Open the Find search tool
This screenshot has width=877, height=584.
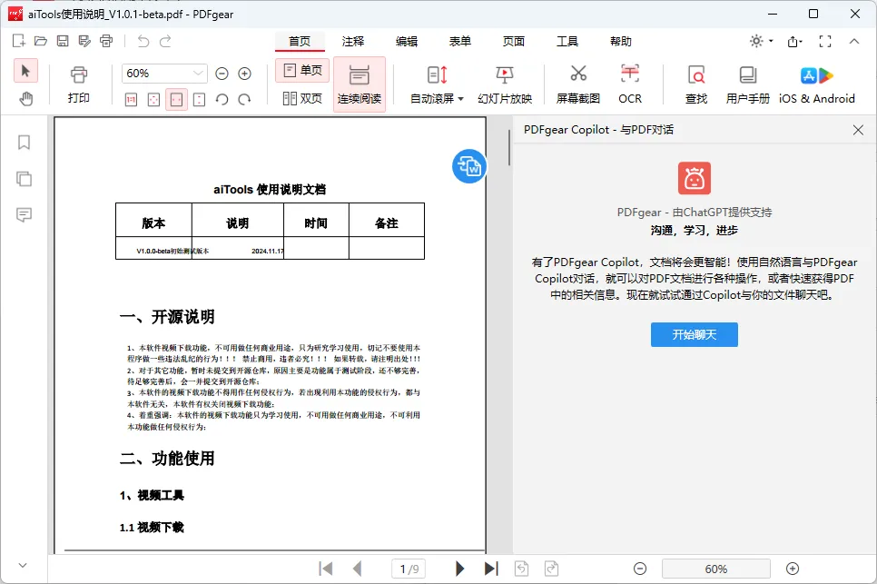696,84
